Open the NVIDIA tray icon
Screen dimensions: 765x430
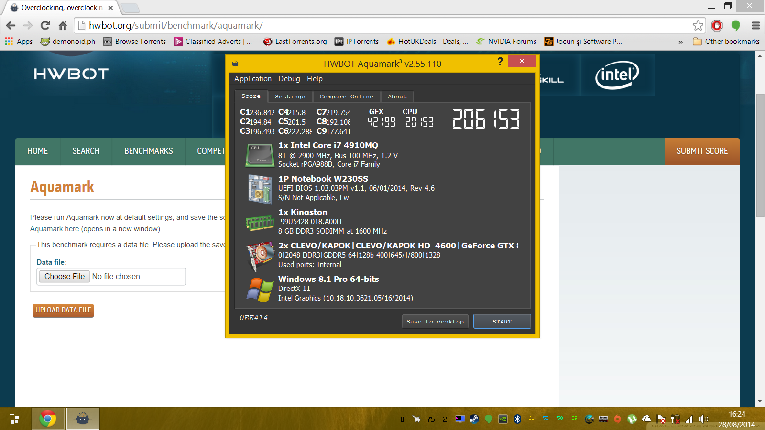pyautogui.click(x=503, y=419)
